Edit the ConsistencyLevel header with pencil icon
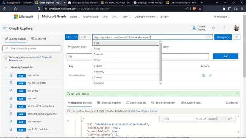This screenshot has width=246, height=138. [210, 75]
